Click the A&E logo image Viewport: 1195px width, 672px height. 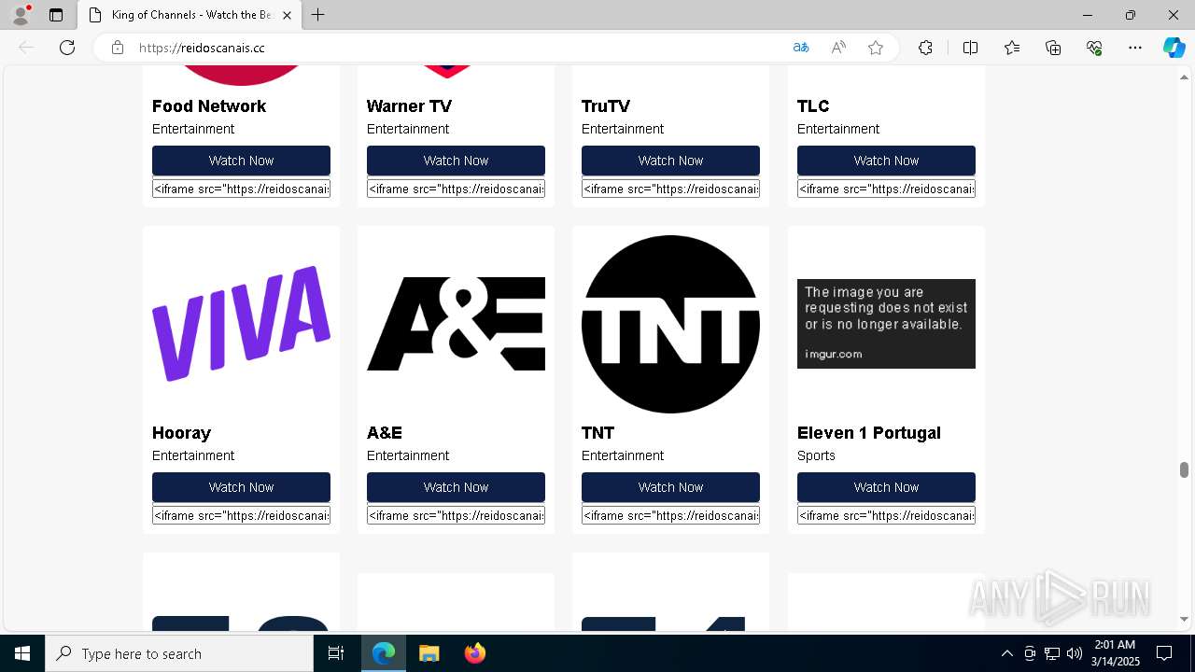pos(456,324)
